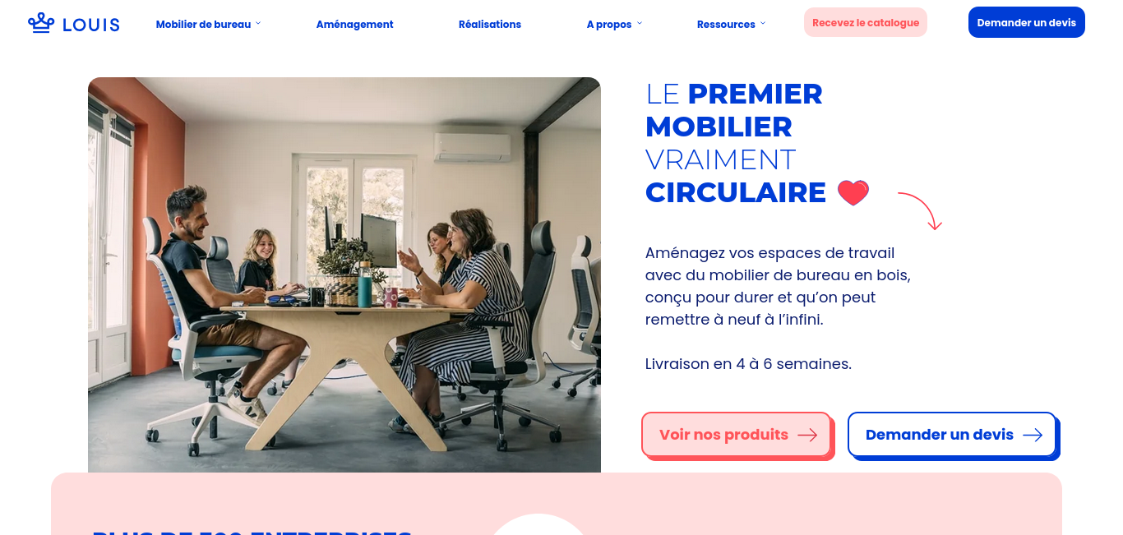Click the red heart icon after Circulaire
Screen dimensions: 1123x535
point(853,193)
